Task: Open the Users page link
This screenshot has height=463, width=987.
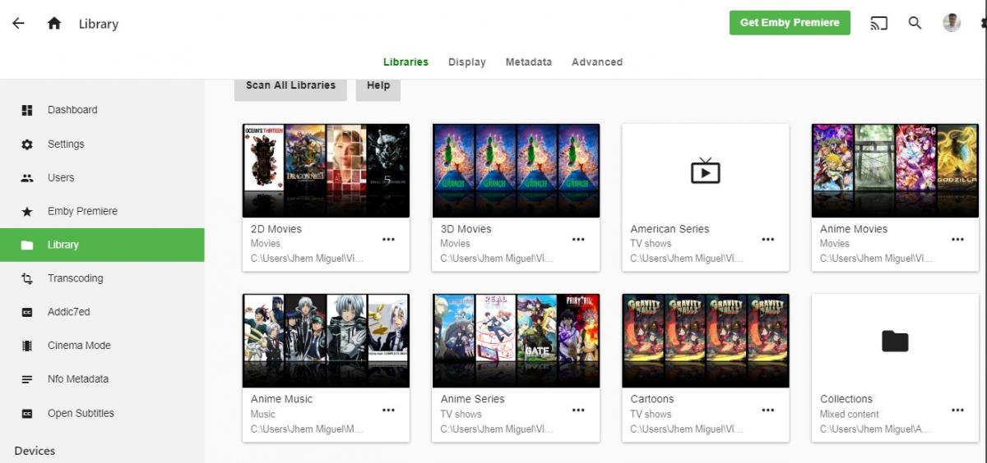Action: 102,178
